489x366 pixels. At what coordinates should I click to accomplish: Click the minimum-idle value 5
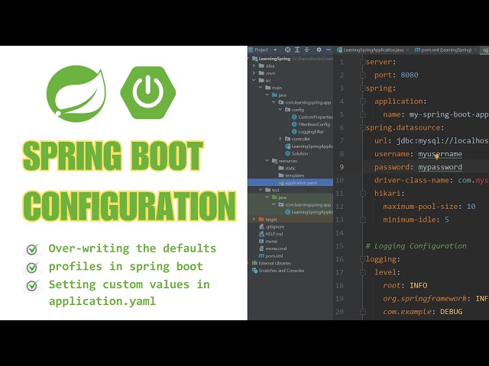447,220
